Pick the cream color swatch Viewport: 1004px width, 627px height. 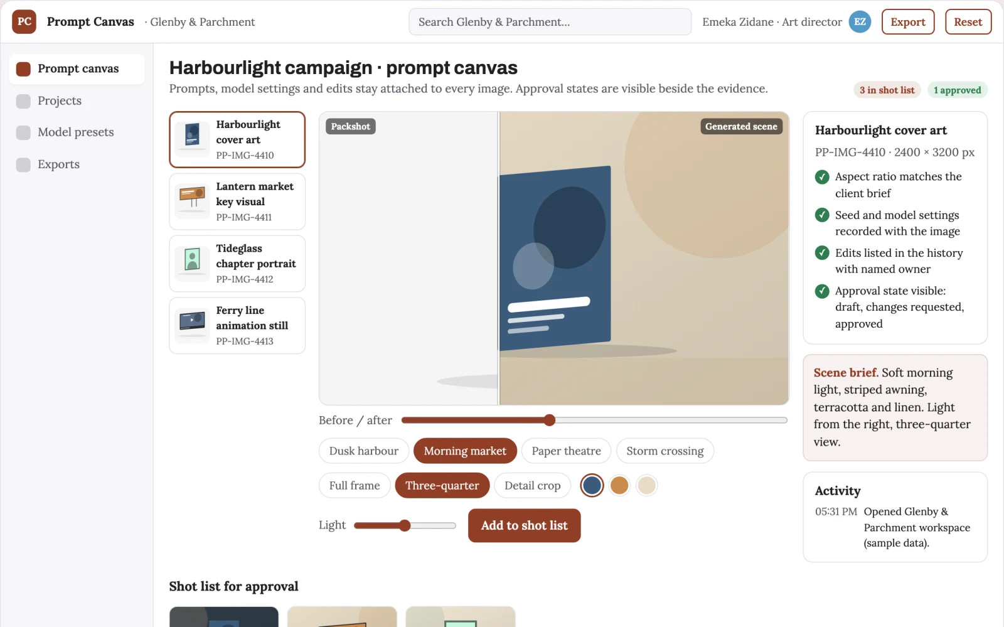(646, 485)
